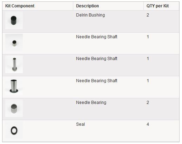Click Needle Bearing Shaft text beside short shaft

coord(96,37)
